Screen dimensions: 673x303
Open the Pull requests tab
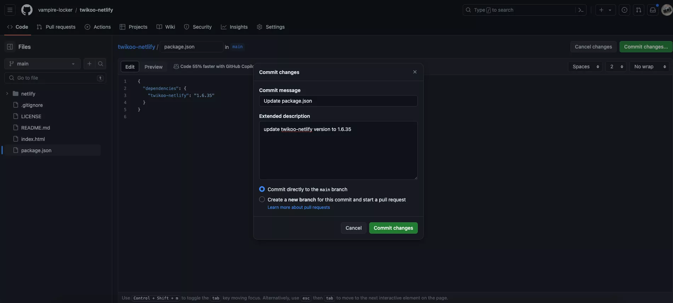click(x=56, y=27)
